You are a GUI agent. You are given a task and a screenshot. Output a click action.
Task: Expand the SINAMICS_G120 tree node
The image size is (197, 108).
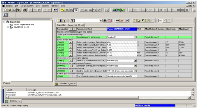click(x=8, y=27)
